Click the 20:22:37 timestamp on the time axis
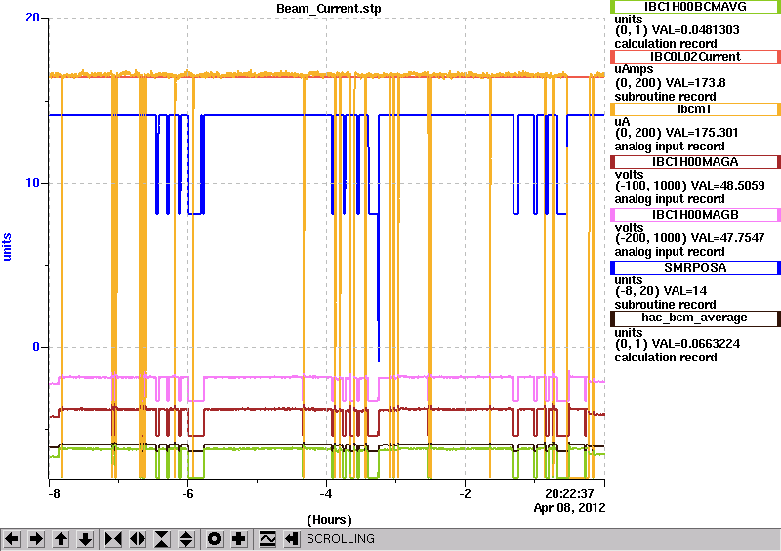This screenshot has height=551, width=781. pos(569,494)
